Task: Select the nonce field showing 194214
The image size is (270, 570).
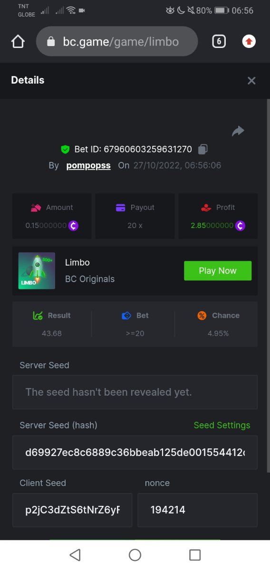Action: click(198, 510)
